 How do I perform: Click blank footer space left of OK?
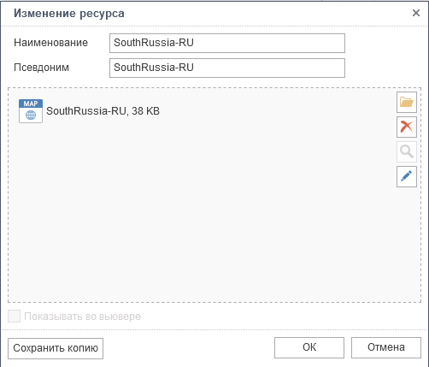[x=188, y=348]
